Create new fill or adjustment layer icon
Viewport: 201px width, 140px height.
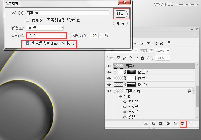pyautogui.click(x=168, y=124)
